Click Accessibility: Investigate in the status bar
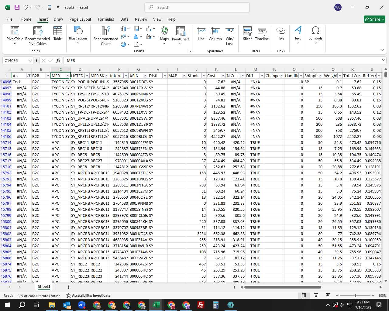 88,296
